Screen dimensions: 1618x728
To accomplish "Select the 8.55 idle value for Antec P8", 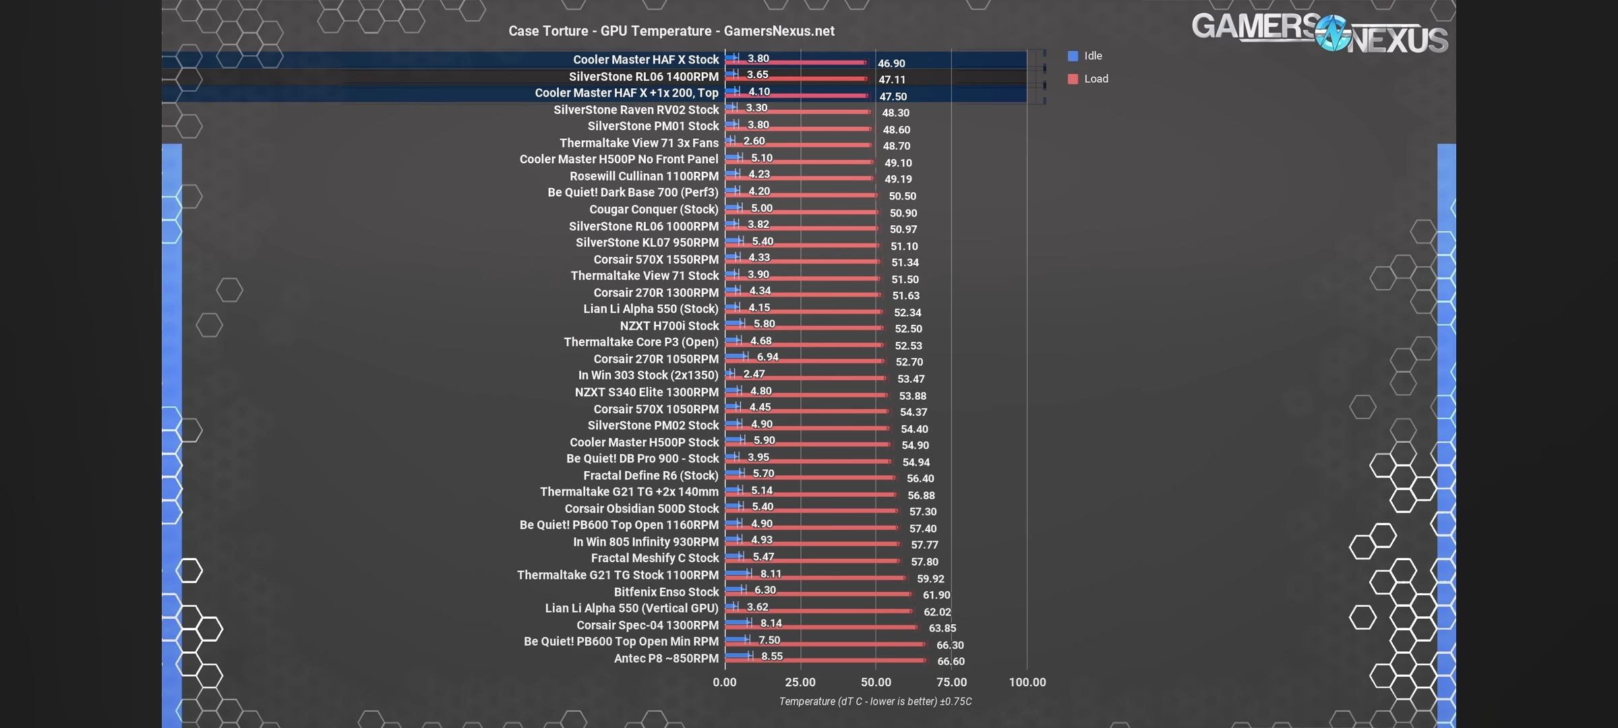I will pos(772,657).
